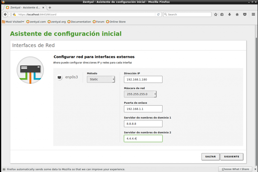Click the Pocket icon in the toolbar
Screen dimensions: 258x172
(245, 14)
